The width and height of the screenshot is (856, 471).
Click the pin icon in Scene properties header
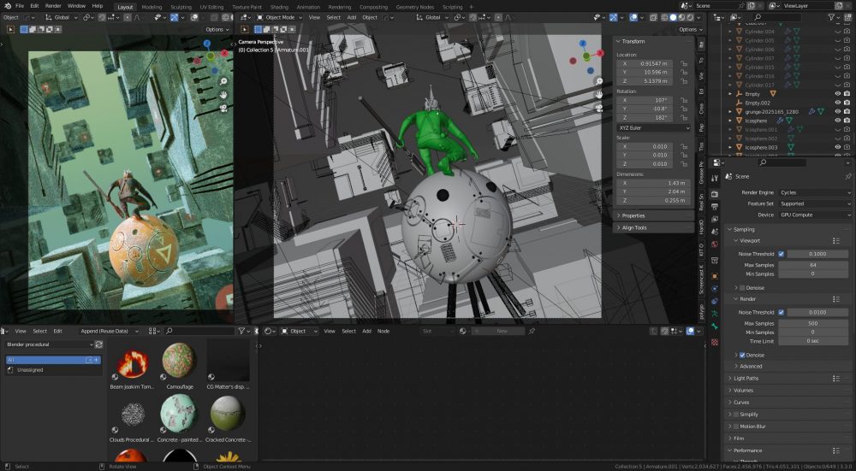coord(847,177)
